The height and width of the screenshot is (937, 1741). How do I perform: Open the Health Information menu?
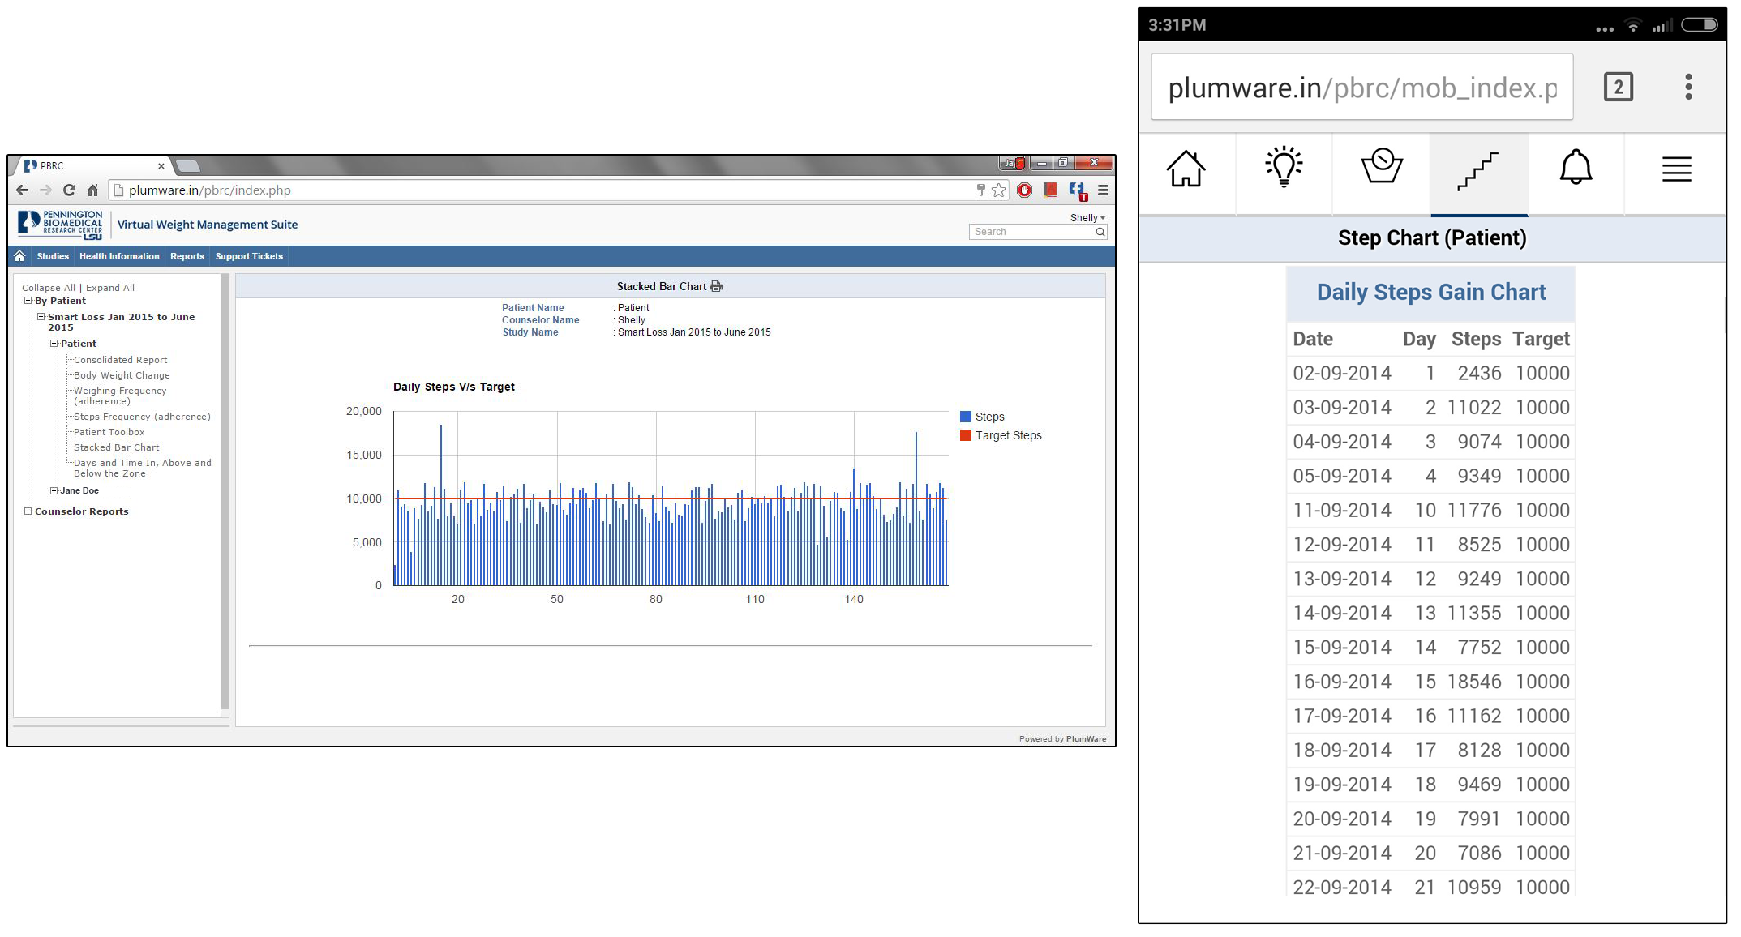click(119, 256)
